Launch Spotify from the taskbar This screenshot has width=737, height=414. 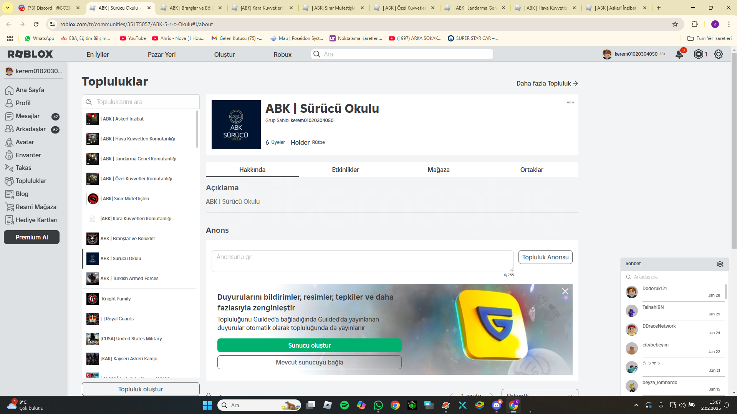344,405
